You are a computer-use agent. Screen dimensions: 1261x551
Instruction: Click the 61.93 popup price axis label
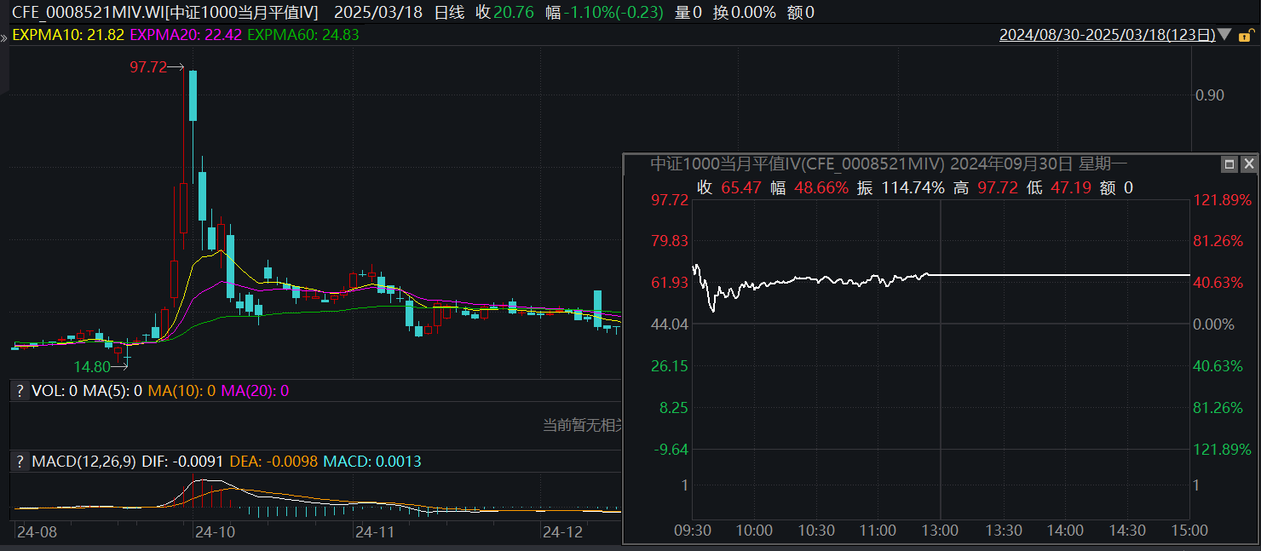pos(669,283)
